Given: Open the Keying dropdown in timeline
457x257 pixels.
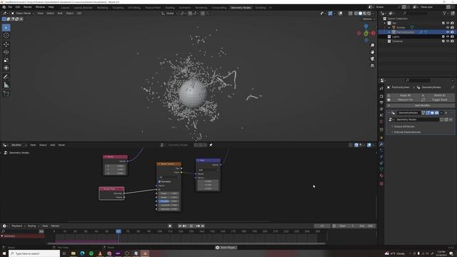Looking at the screenshot, I should (33, 226).
